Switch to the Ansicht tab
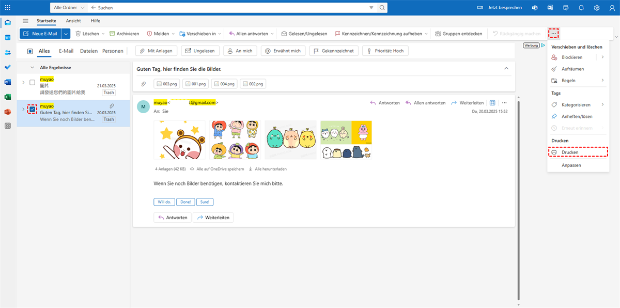The height and width of the screenshot is (308, 620). pos(73,21)
